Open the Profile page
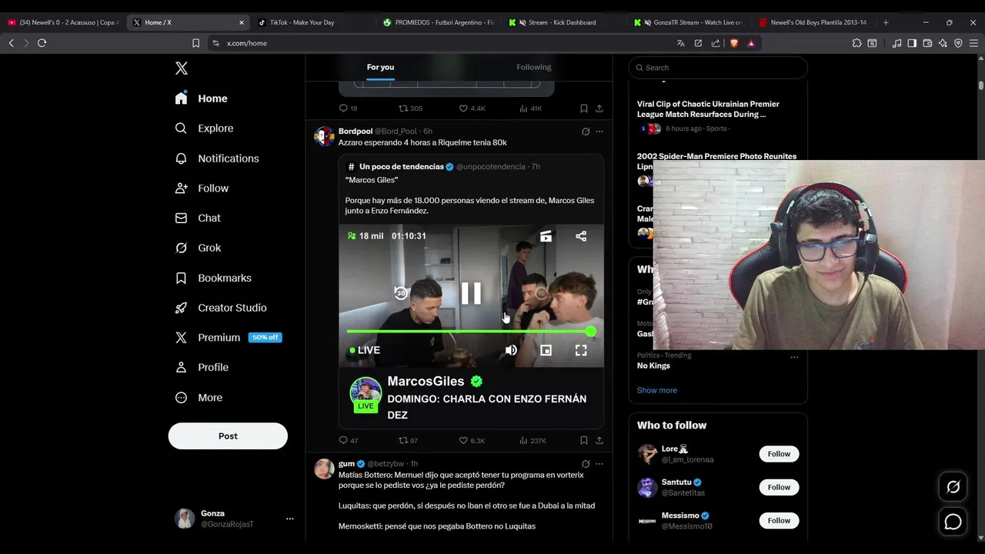The height and width of the screenshot is (554, 985). 202,368
